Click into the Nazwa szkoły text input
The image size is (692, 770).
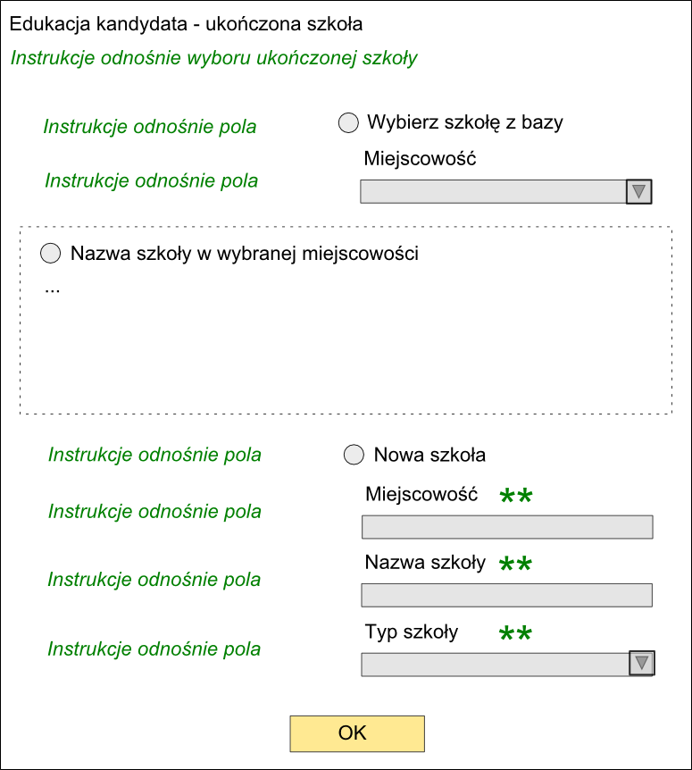pos(506,595)
